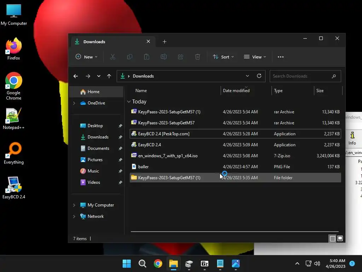Select EasyBCD 2.4 [PeskTop.com] application
362x272 pixels.
pos(235,134)
